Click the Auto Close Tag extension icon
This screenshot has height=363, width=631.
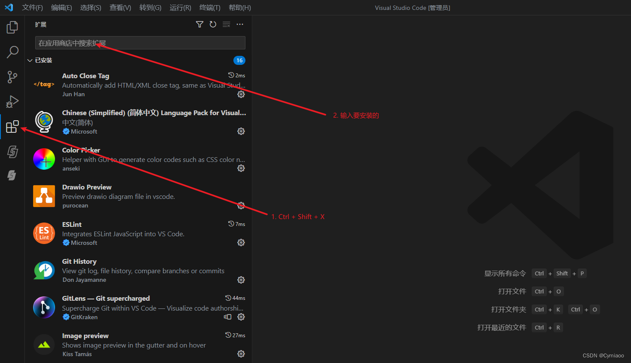pos(44,85)
